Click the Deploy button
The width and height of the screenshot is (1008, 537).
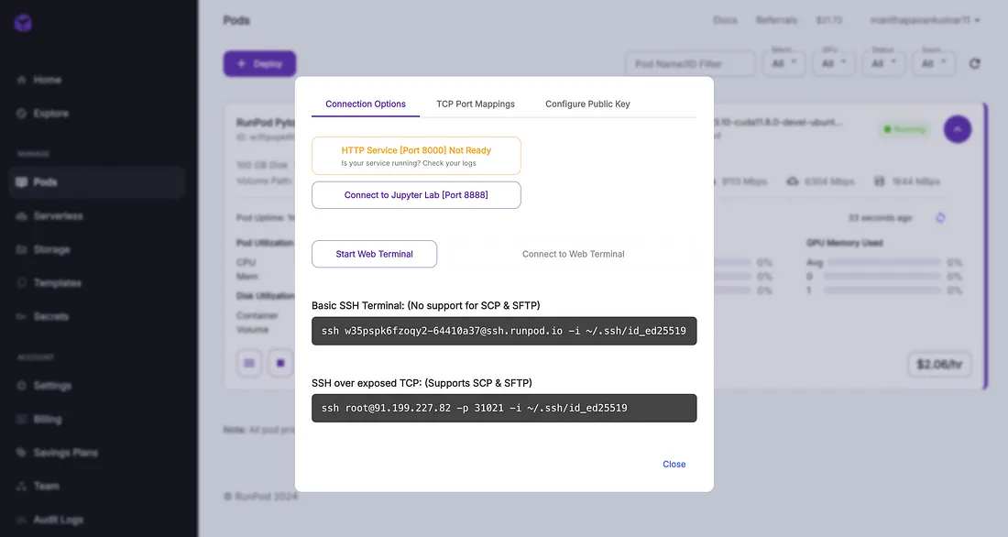[259, 63]
